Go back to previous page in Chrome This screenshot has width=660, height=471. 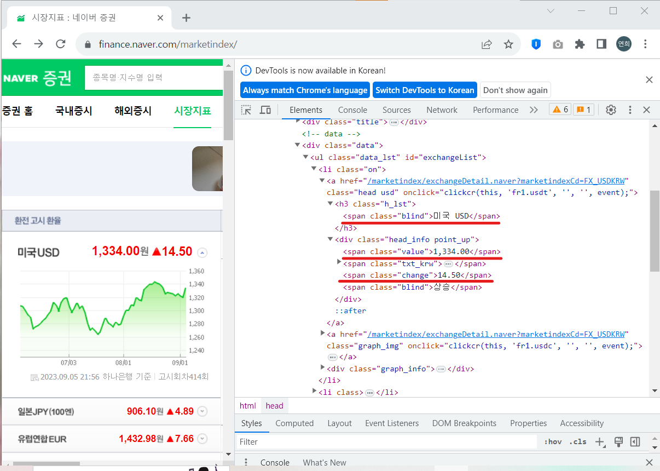(x=16, y=44)
